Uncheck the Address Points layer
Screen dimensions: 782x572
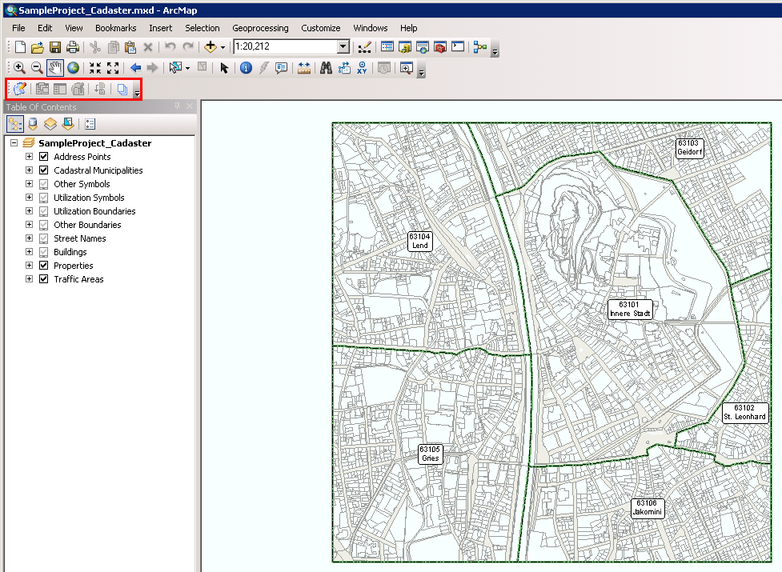click(x=42, y=157)
